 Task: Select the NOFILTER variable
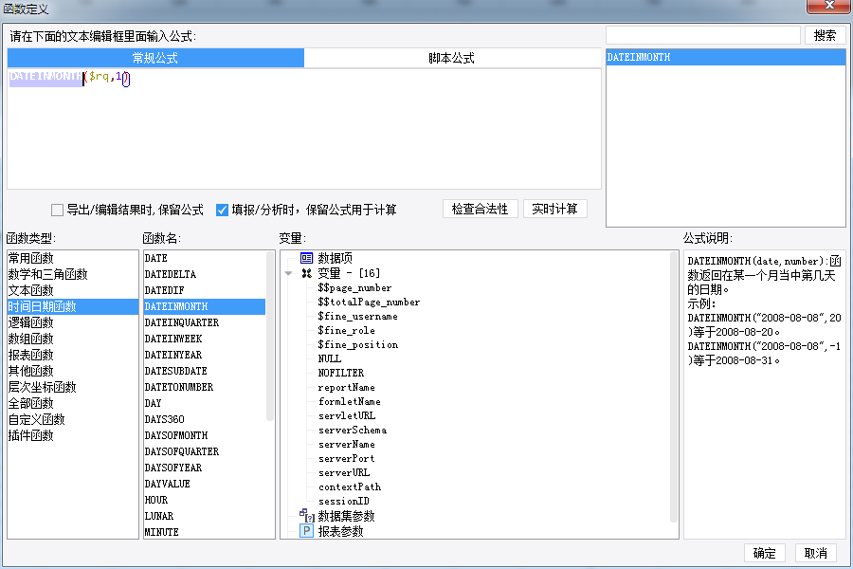(x=341, y=373)
